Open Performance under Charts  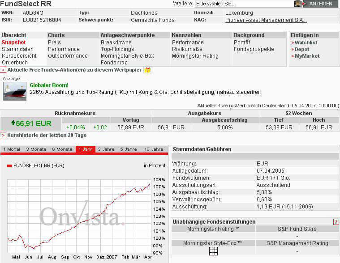pos(64,49)
